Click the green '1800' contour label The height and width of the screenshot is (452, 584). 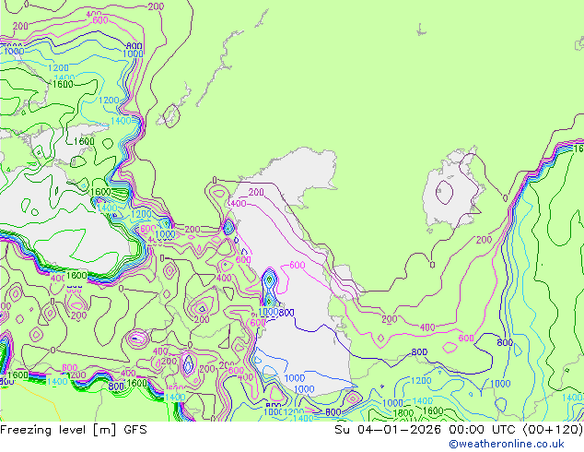click(403, 413)
